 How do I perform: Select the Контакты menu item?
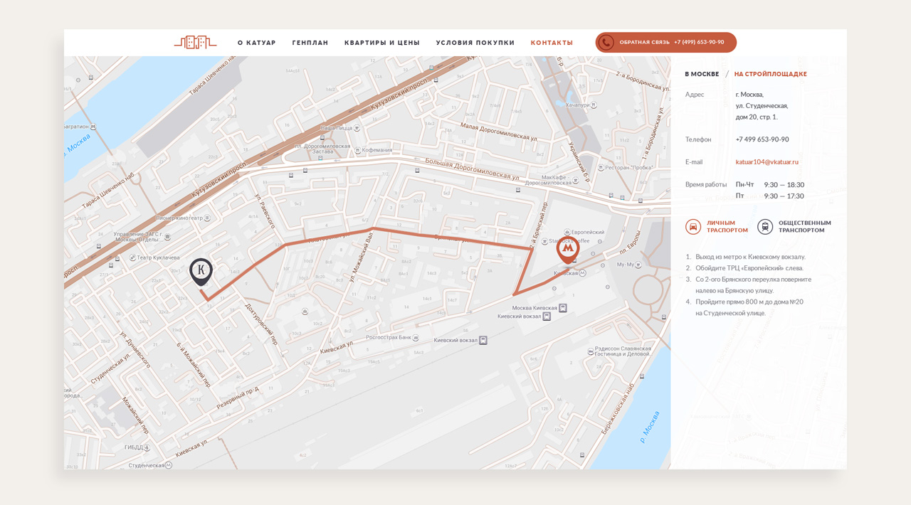552,43
